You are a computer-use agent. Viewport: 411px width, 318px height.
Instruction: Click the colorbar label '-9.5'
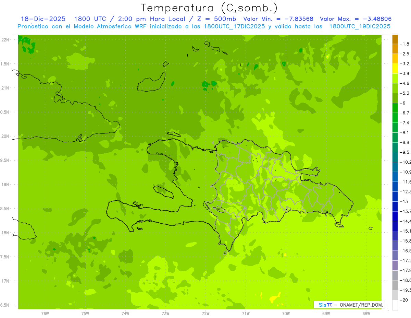pyautogui.click(x=404, y=152)
